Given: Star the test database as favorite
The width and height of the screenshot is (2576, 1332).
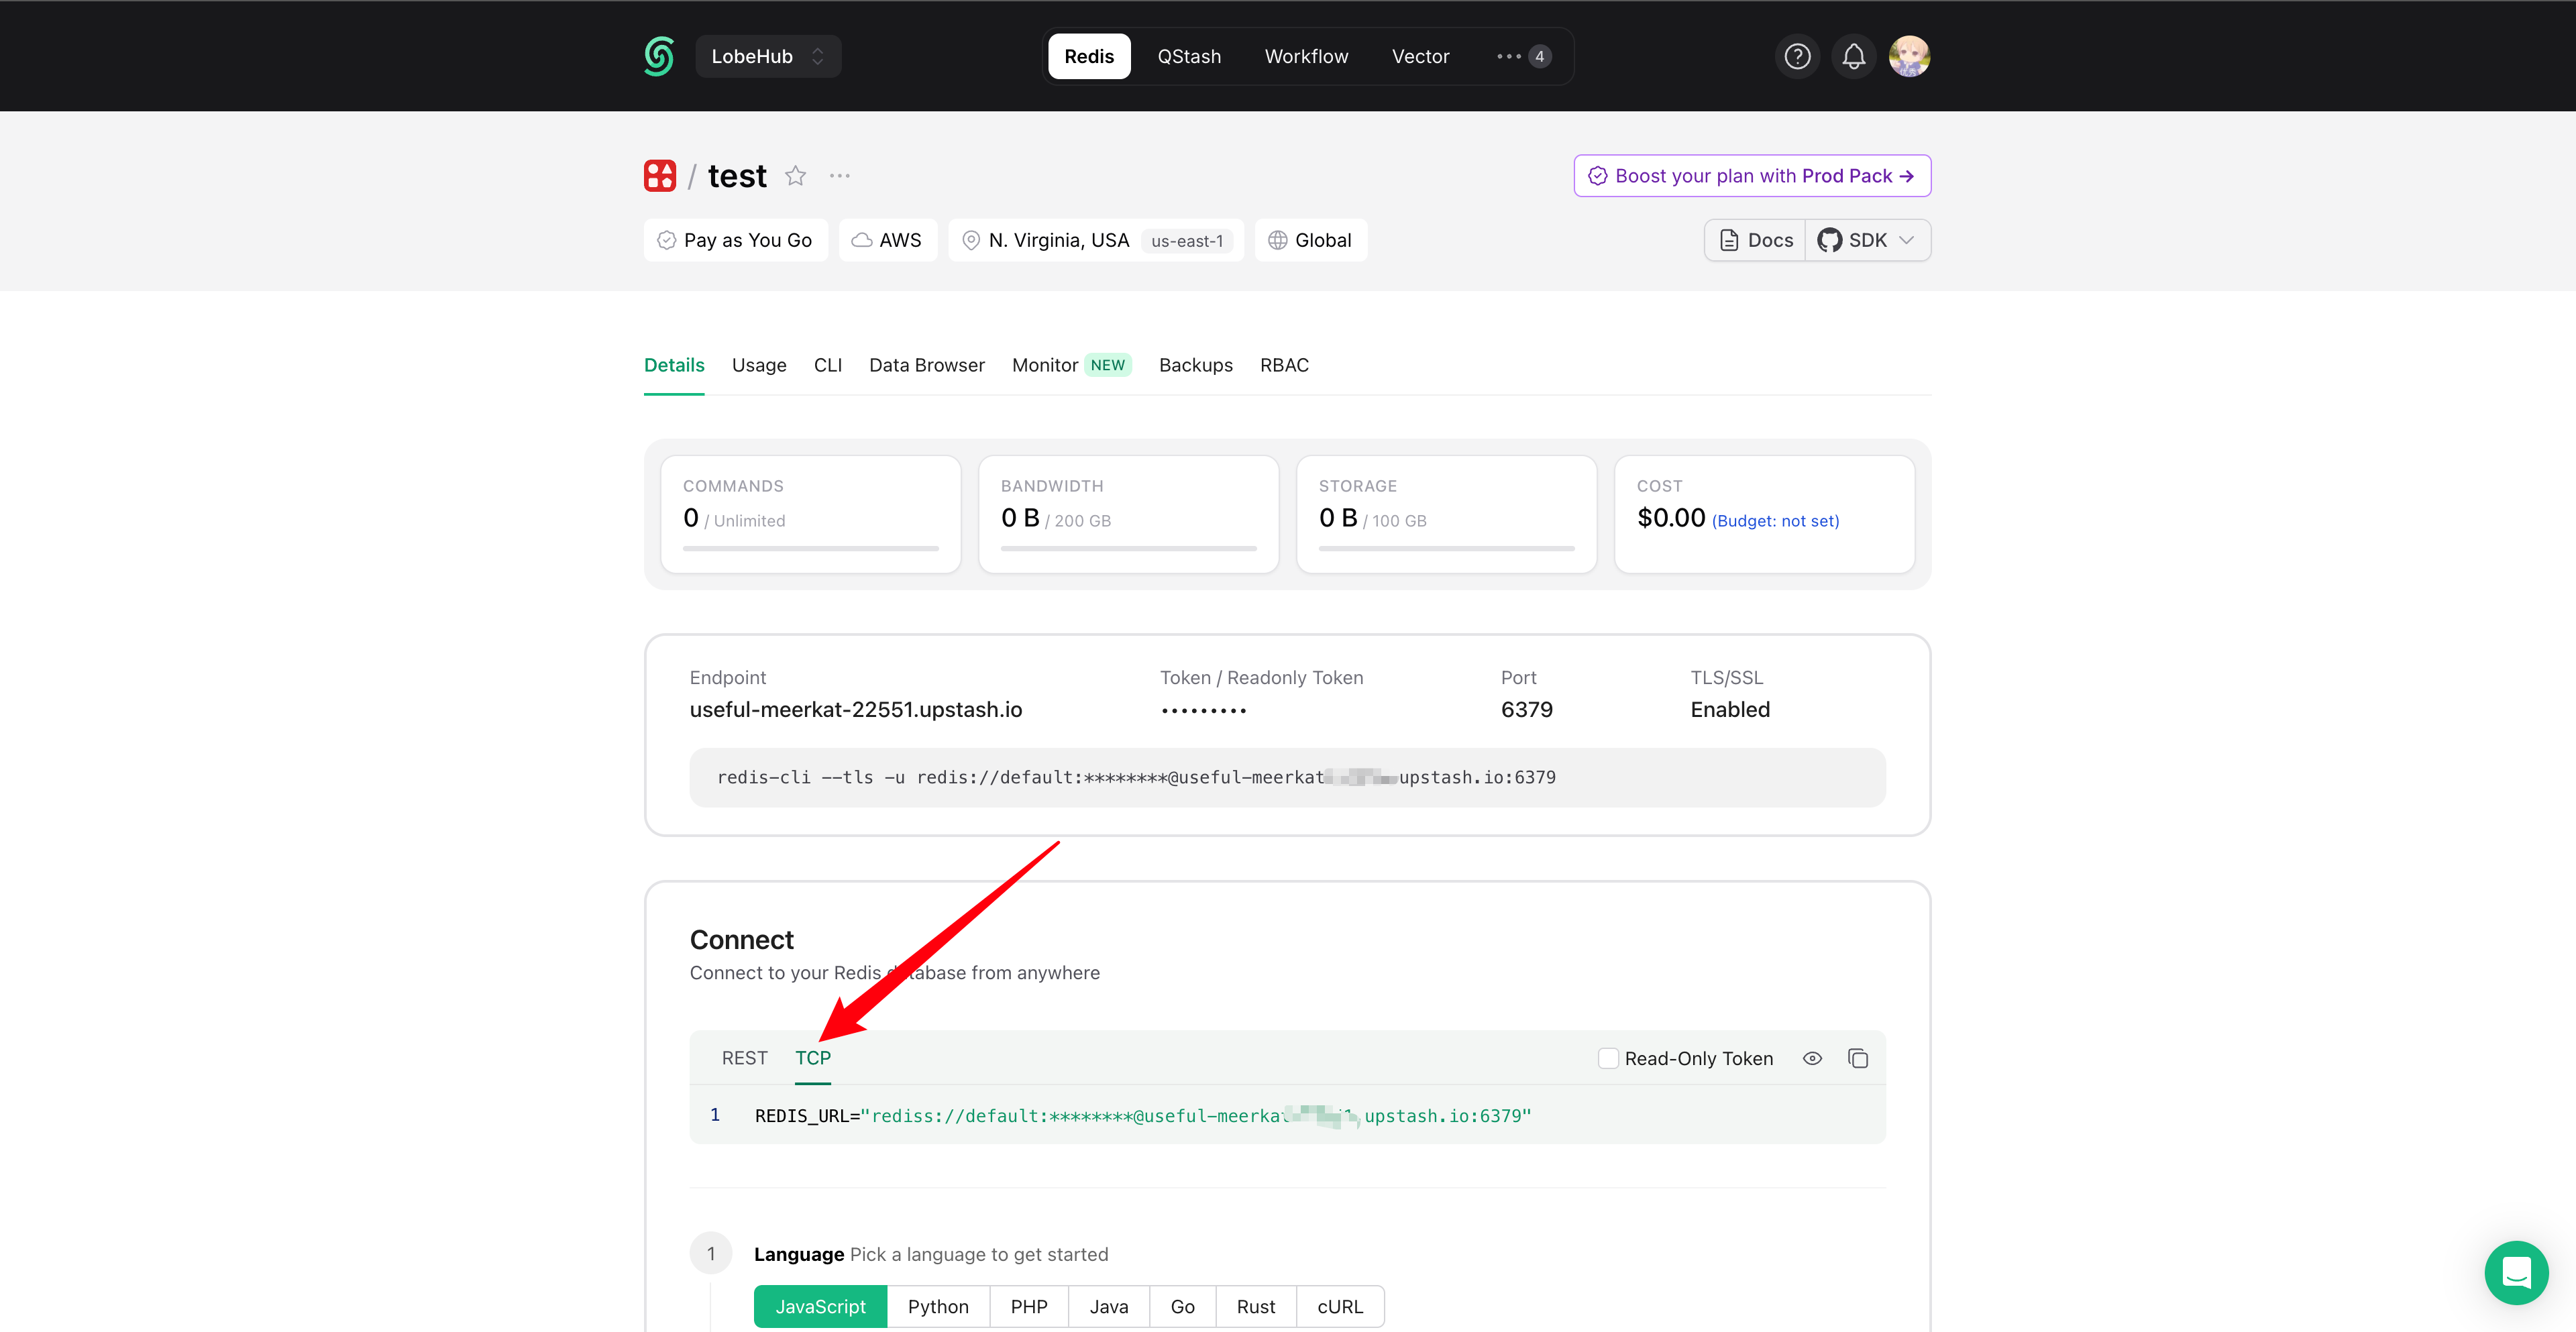Looking at the screenshot, I should tap(796, 176).
